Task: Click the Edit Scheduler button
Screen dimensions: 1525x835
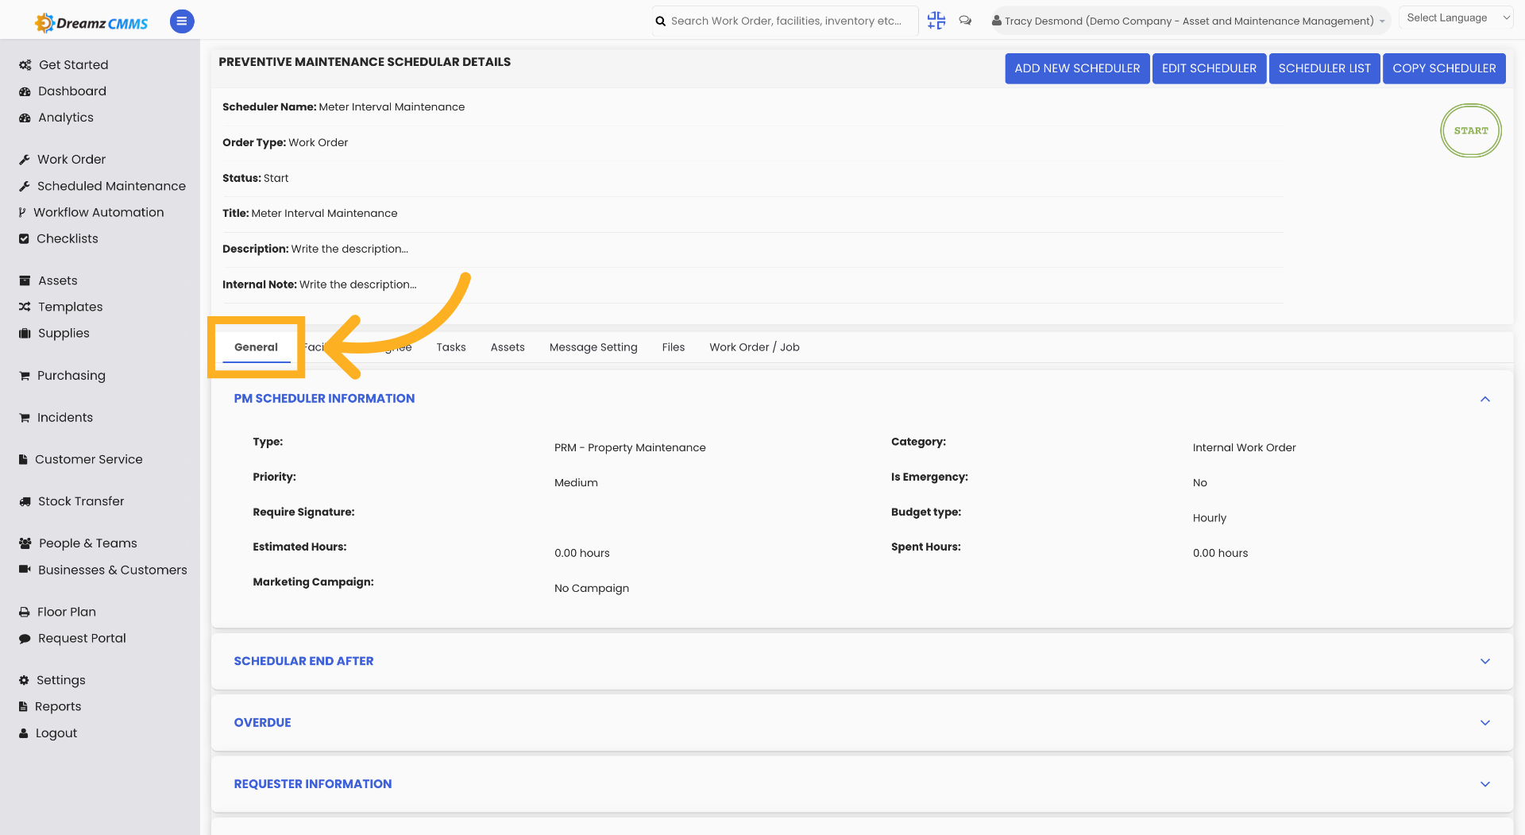Action: 1209,68
